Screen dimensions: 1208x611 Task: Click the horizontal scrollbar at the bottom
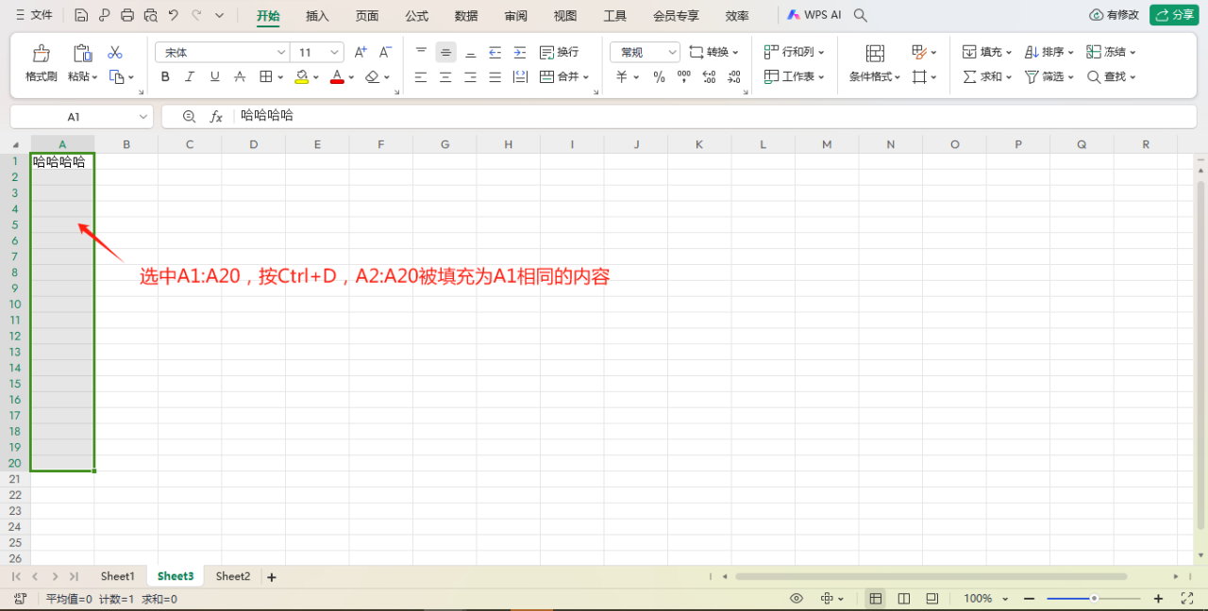coord(931,576)
